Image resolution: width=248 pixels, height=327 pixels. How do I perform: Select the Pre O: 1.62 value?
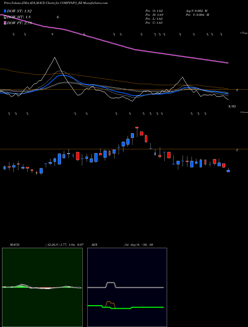(x=154, y=10)
